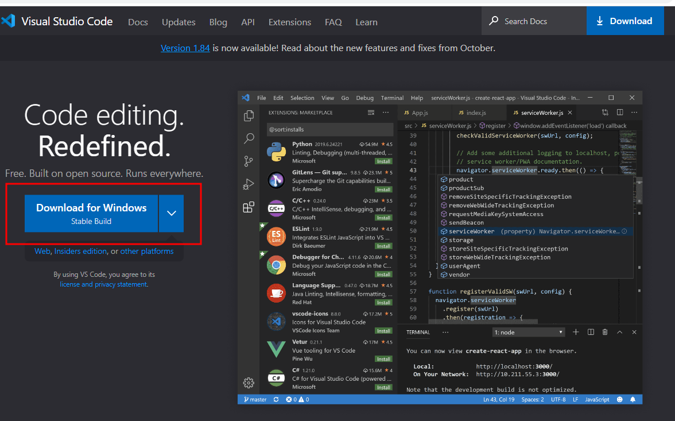The image size is (675, 421).
Task: Go to the Blog page
Action: 218,22
